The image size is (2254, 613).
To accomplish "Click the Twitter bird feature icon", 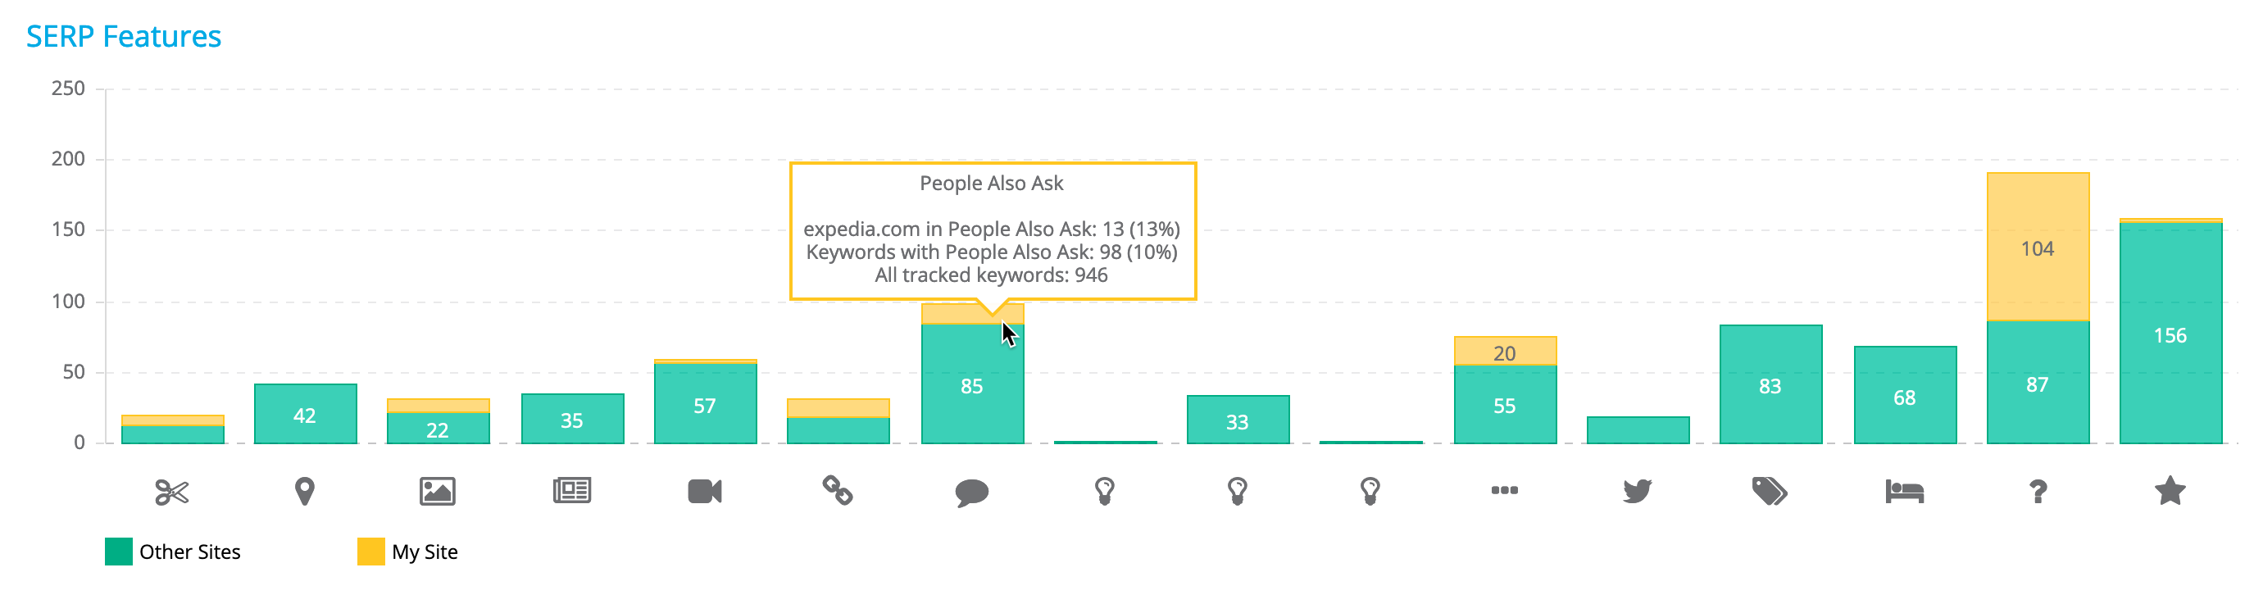I will click(1637, 491).
